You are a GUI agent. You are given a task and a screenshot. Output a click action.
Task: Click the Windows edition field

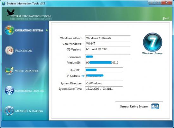point(108,38)
